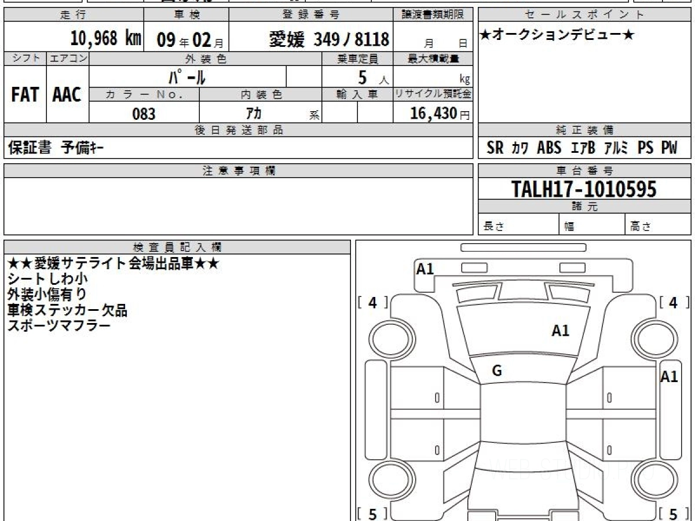Click the 長さ dimension cell

click(x=519, y=225)
